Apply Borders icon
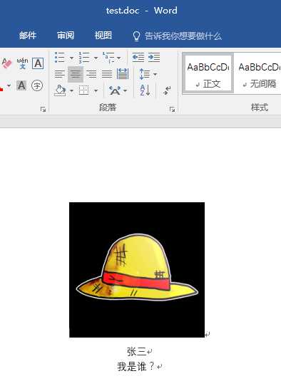Screen dimensions: 281x386 pyautogui.click(x=84, y=90)
